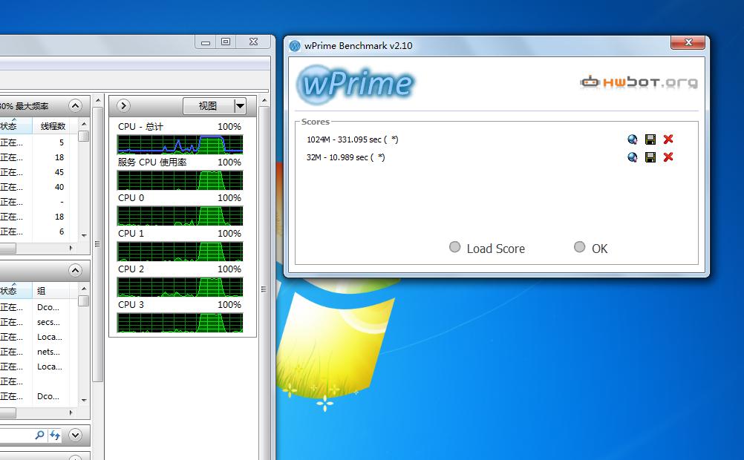
Task: Expand the section next to the search box
Action: point(75,436)
